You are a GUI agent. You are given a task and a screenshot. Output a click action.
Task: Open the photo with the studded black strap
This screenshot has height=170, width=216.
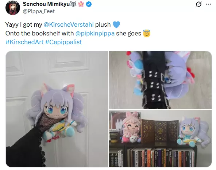click(160, 80)
